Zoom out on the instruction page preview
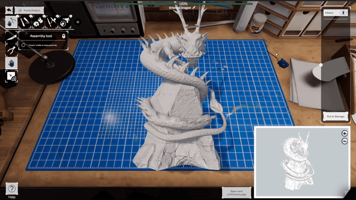This screenshot has height=200, width=356. tap(344, 141)
